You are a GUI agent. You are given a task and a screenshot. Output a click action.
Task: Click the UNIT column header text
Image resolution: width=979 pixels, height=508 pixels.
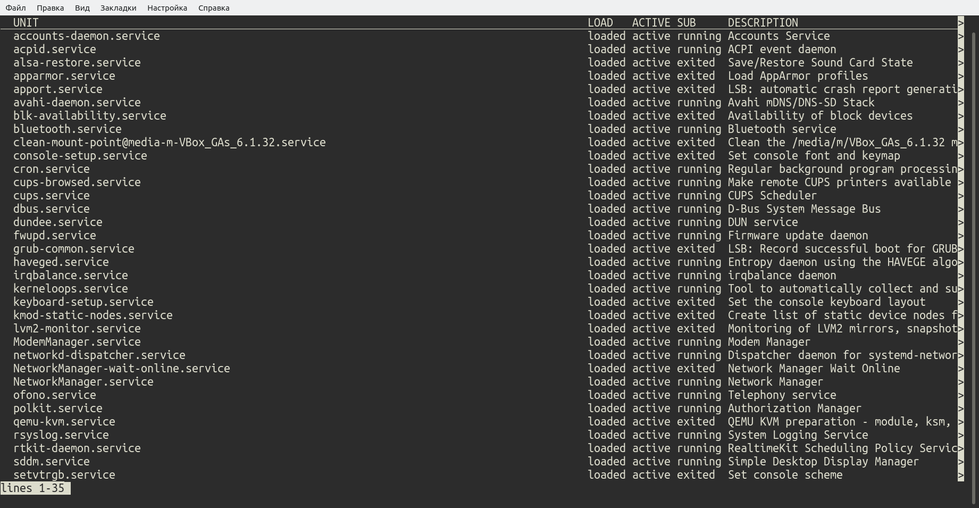pos(26,23)
